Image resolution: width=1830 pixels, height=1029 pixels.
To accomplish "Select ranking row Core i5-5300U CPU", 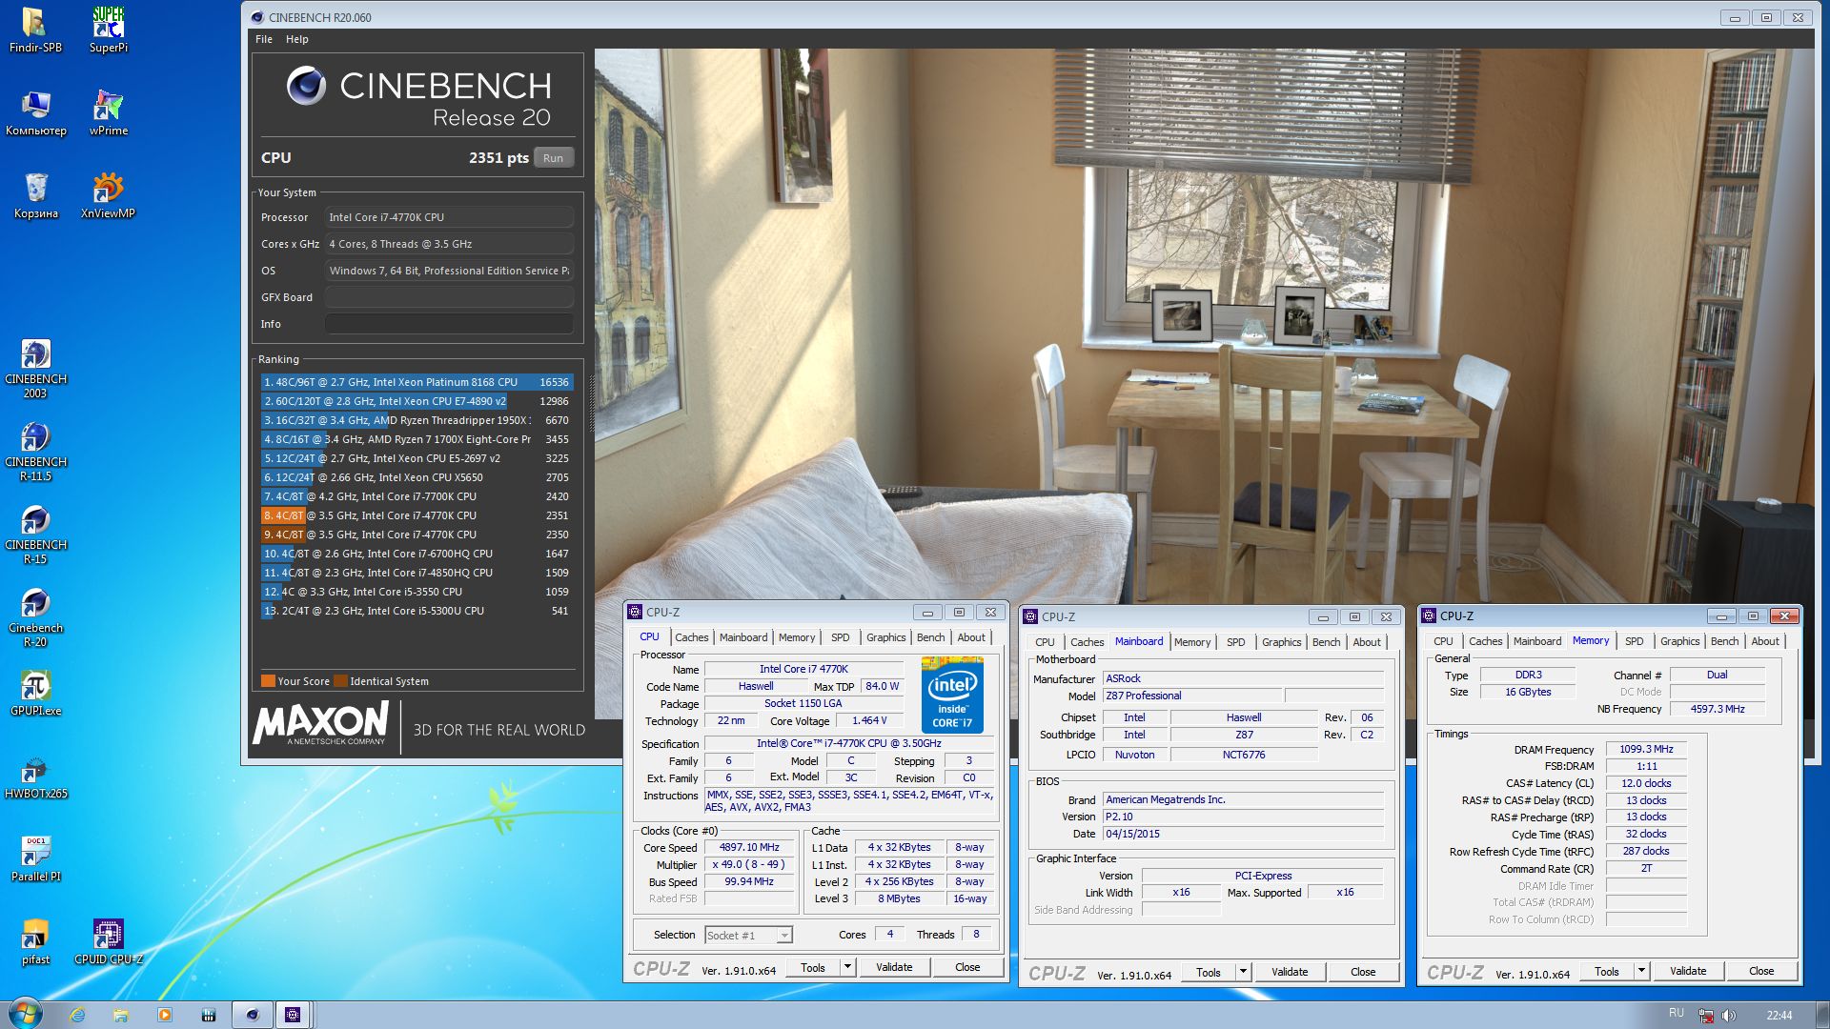I will (x=417, y=611).
